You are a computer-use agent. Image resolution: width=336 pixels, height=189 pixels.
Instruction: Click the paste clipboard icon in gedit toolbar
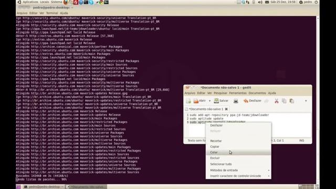(x=292, y=101)
